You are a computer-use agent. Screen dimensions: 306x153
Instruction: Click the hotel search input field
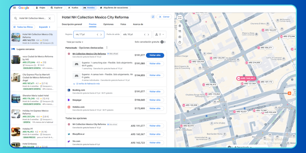pyautogui.click(x=33, y=18)
